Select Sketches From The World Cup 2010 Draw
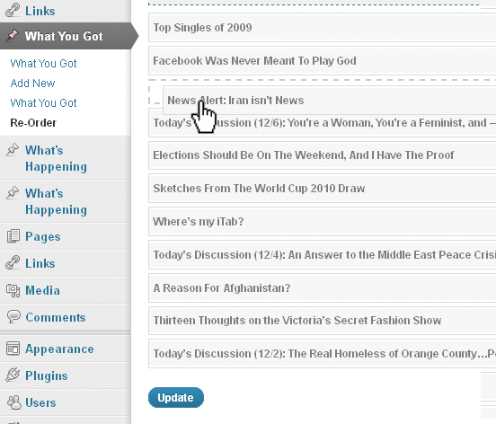496x424 pixels. (x=322, y=188)
